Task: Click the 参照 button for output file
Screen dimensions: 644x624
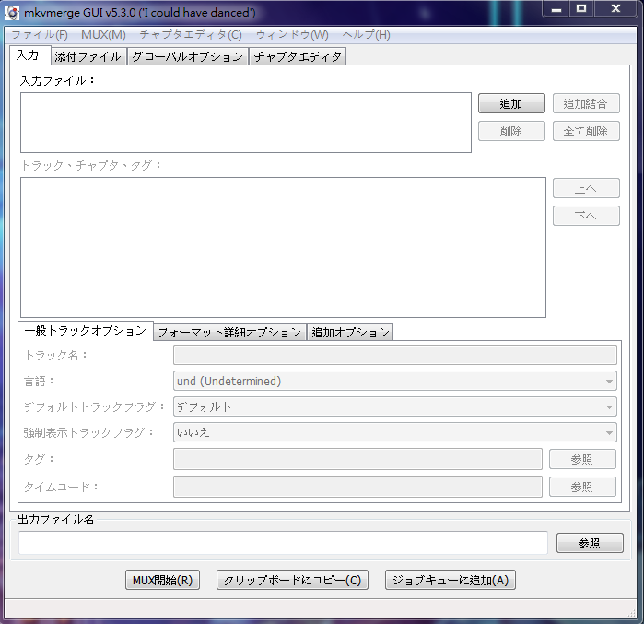Action: (x=590, y=543)
